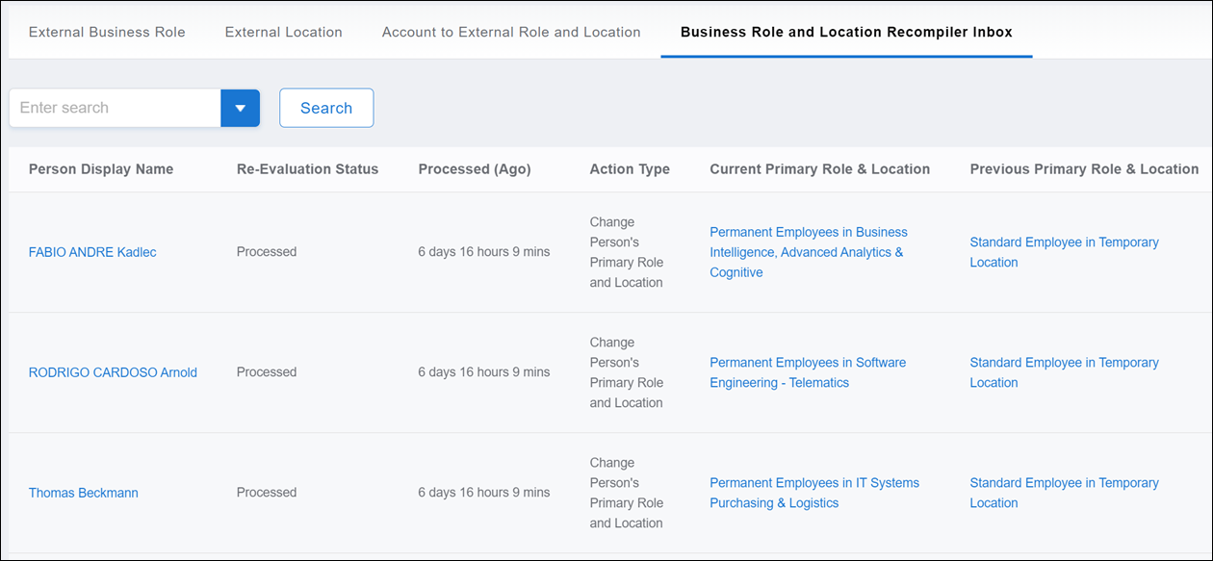Open the search filter dropdown arrow
This screenshot has width=1213, height=561.
point(241,108)
